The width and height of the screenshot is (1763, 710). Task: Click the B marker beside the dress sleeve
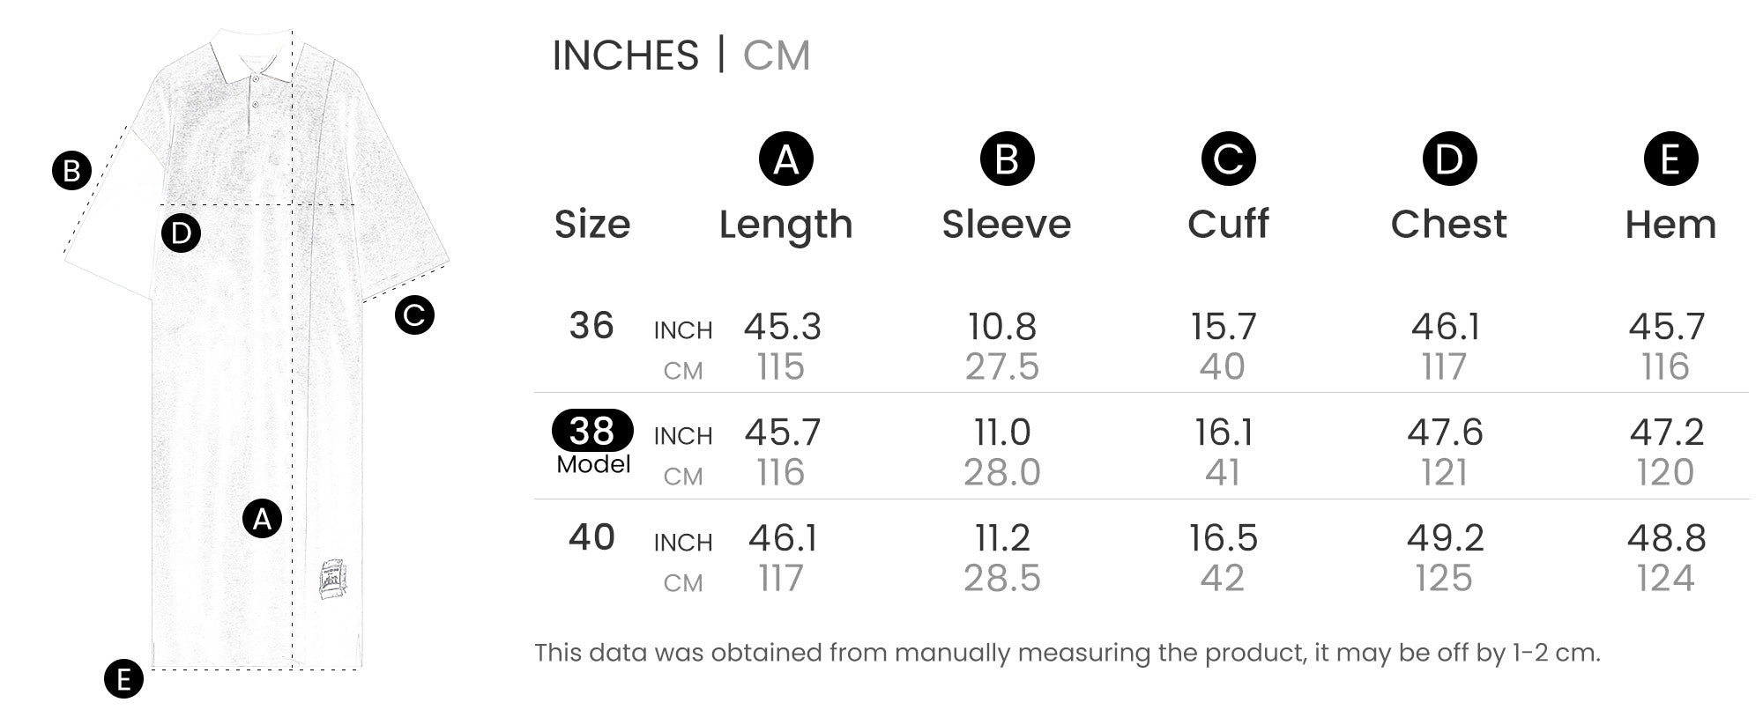[x=72, y=170]
